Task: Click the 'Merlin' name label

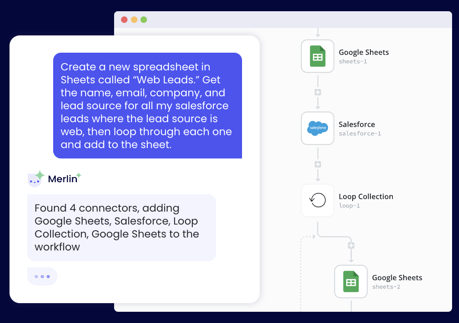Action: pos(63,179)
